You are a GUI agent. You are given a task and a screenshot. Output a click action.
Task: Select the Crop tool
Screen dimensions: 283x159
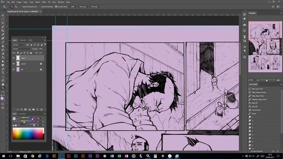3,30
